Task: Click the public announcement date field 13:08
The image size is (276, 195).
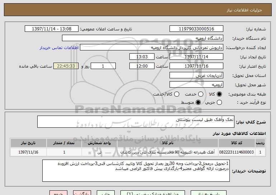Action: click(x=52, y=29)
